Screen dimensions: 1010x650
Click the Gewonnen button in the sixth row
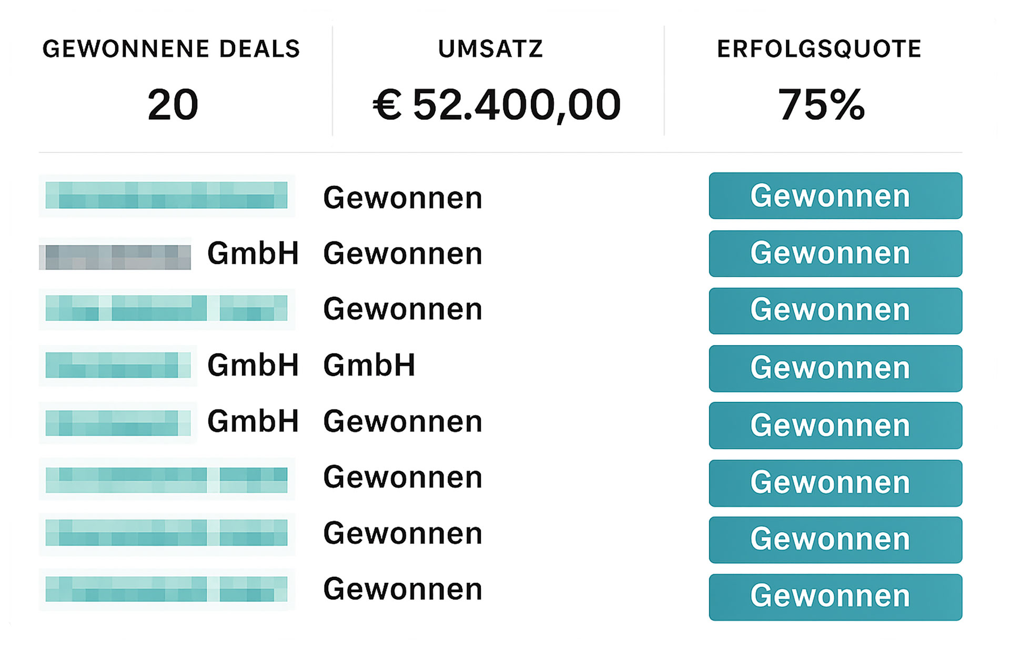coord(835,483)
